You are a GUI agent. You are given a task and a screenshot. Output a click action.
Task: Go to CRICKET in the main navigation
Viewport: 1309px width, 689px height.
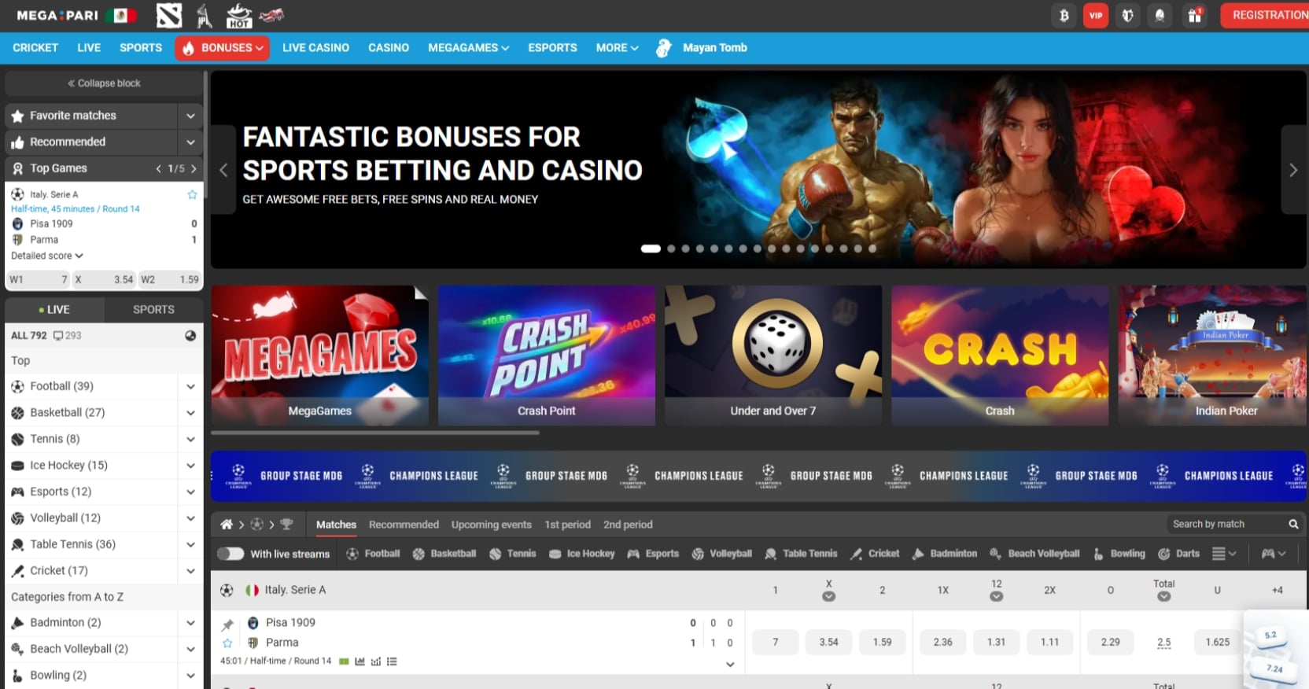click(35, 48)
